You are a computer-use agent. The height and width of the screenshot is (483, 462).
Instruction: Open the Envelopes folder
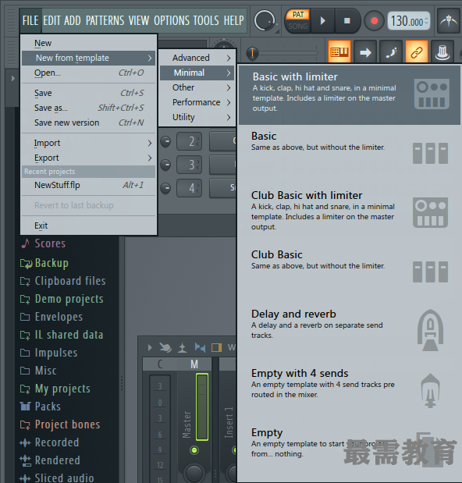tap(52, 317)
